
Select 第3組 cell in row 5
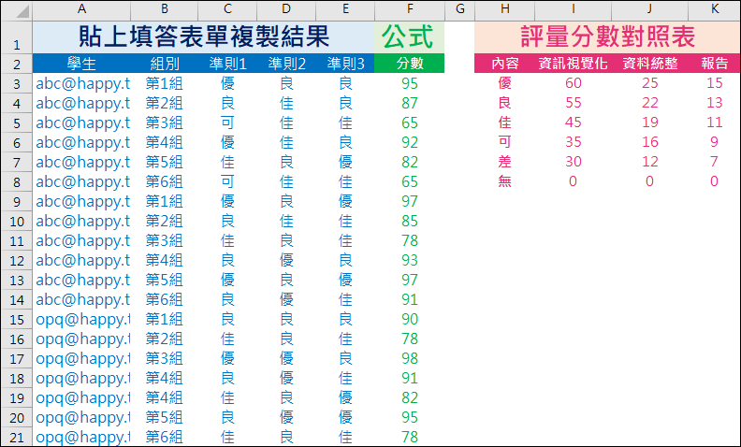[x=165, y=123]
